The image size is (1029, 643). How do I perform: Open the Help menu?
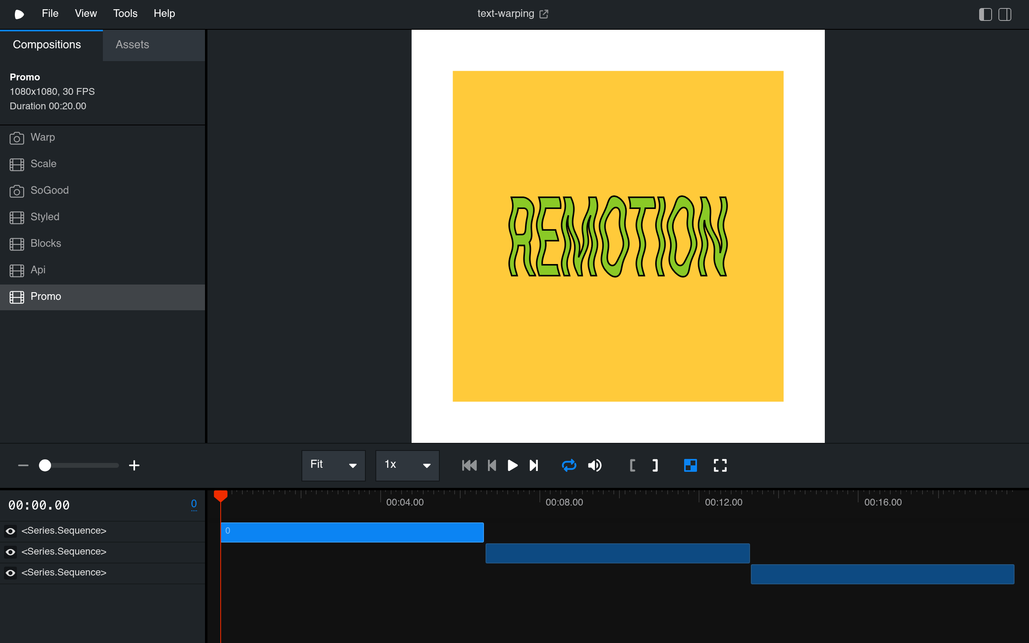[164, 14]
